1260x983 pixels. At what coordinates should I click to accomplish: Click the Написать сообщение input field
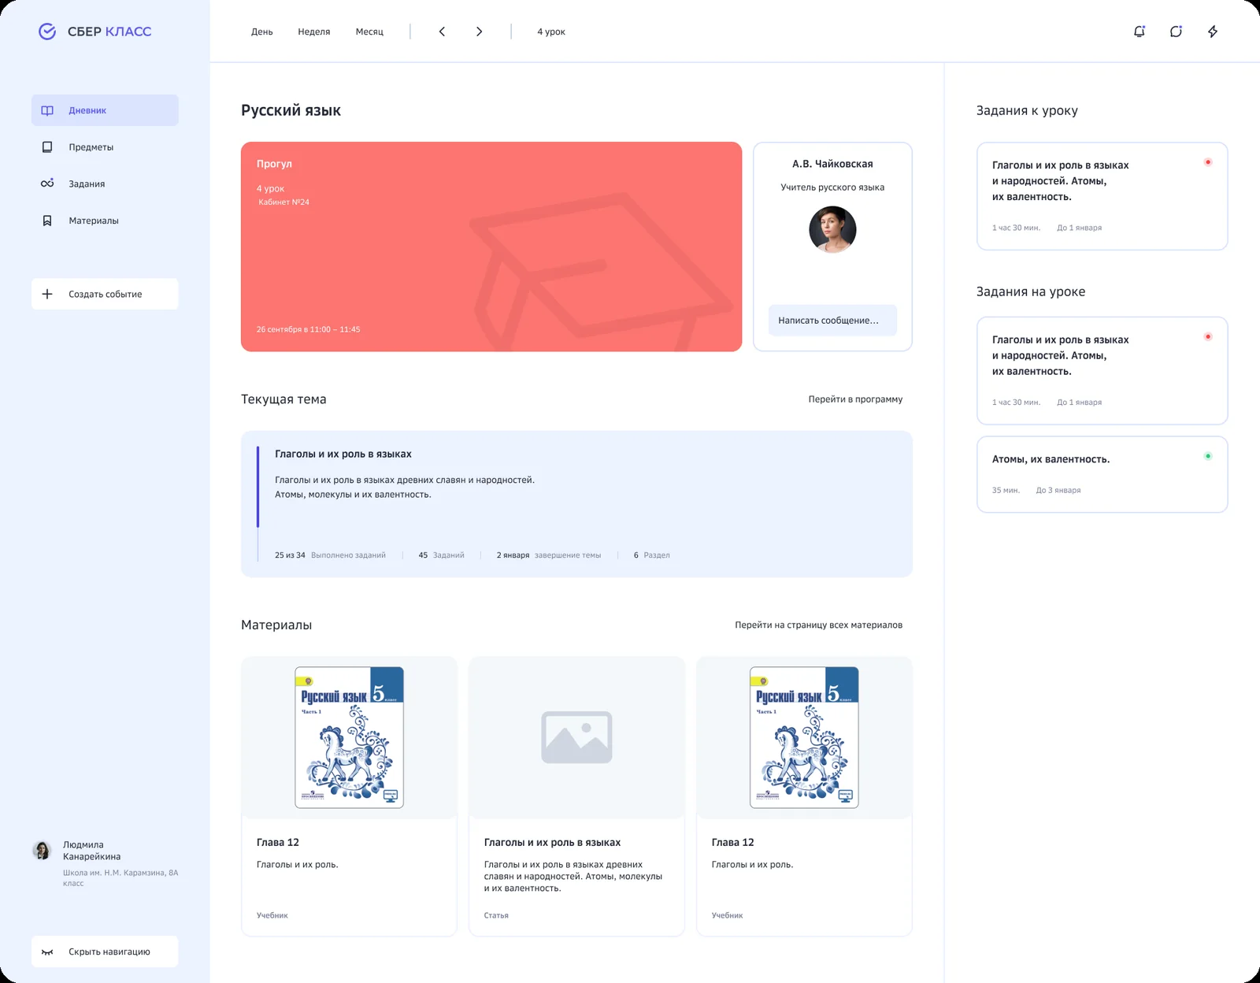(x=832, y=321)
